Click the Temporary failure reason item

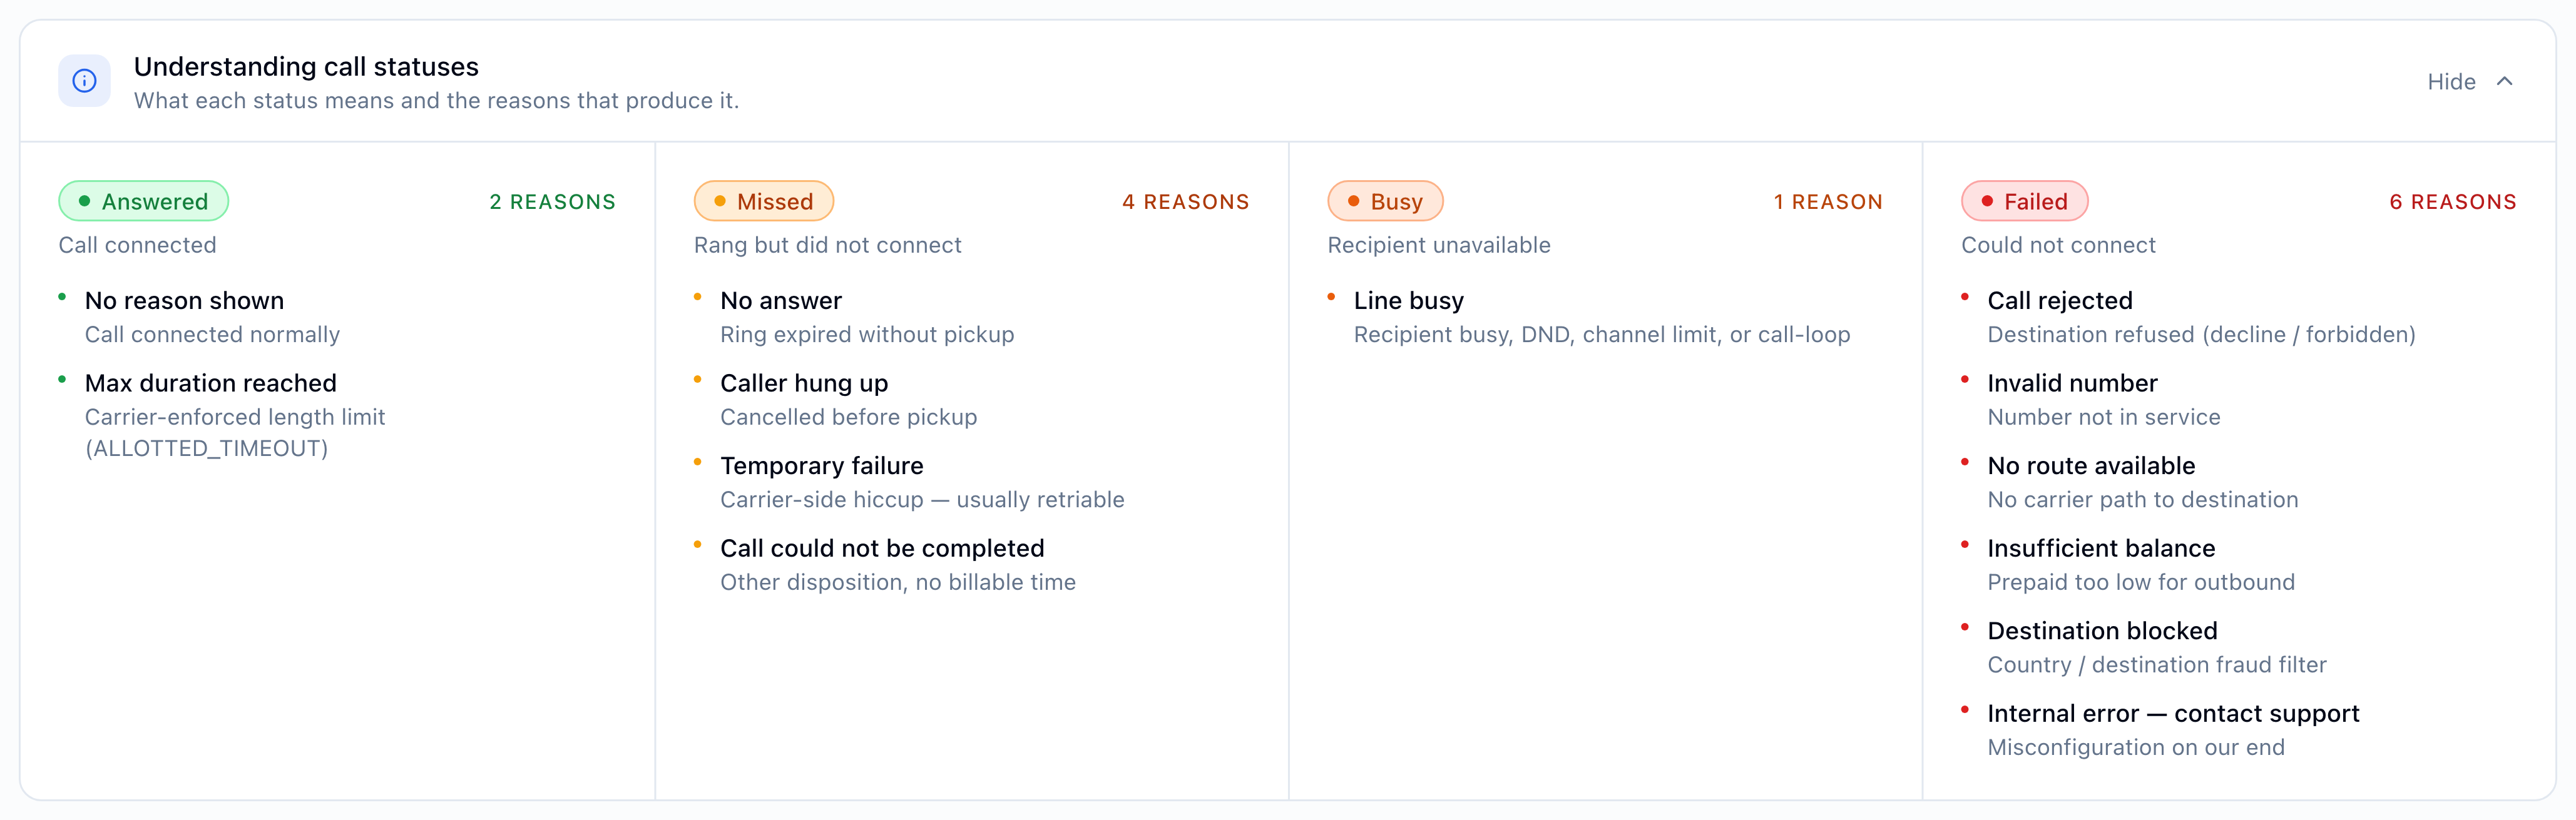822,466
